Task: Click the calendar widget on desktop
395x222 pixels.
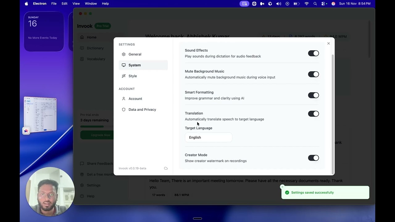Action: tap(44, 31)
